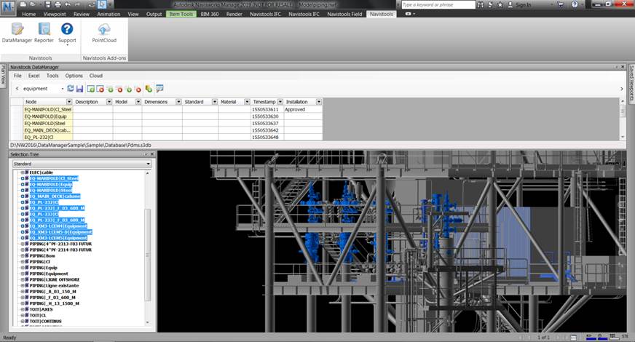Click the yellow-green link items icon
This screenshot has width=635, height=342.
149,89
